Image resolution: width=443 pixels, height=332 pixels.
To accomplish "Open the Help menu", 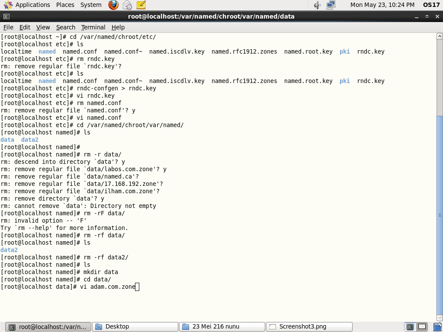I will point(118,27).
